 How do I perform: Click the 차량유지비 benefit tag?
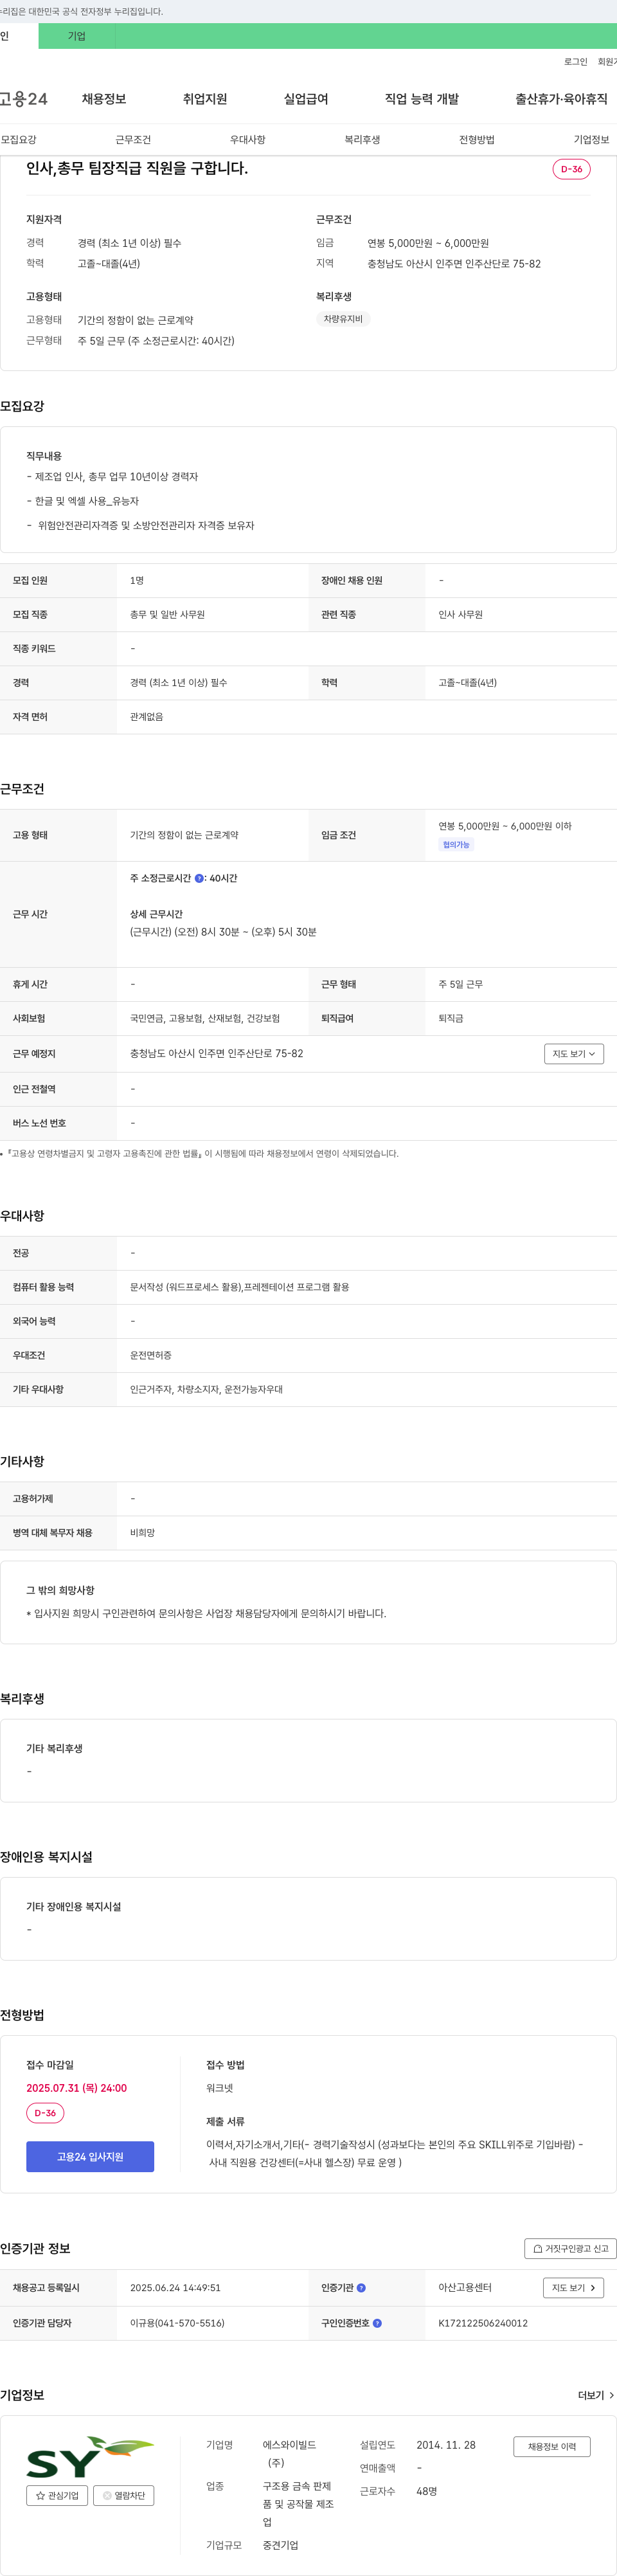pos(343,319)
